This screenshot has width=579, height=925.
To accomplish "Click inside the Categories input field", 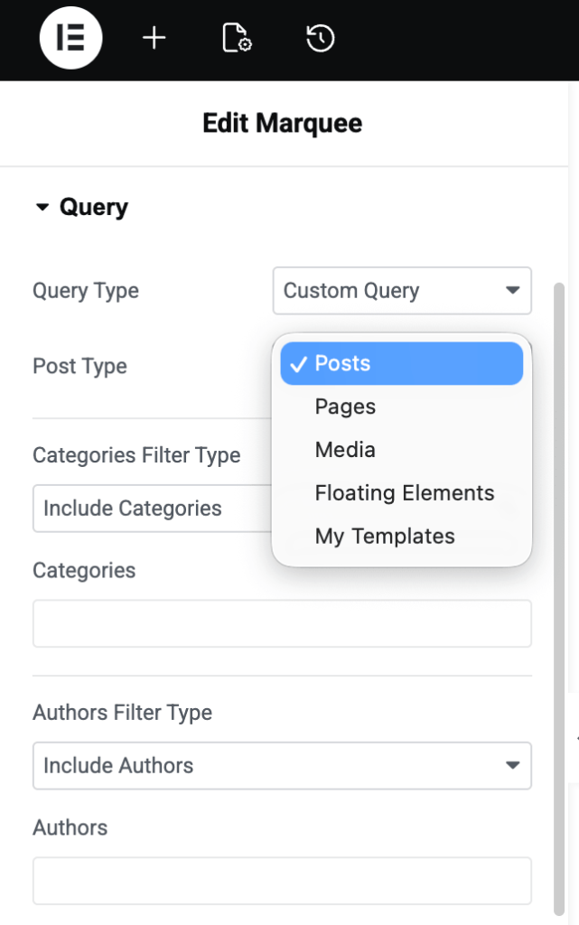I will (282, 623).
